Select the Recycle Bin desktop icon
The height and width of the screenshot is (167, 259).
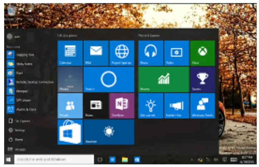[x=11, y=13]
